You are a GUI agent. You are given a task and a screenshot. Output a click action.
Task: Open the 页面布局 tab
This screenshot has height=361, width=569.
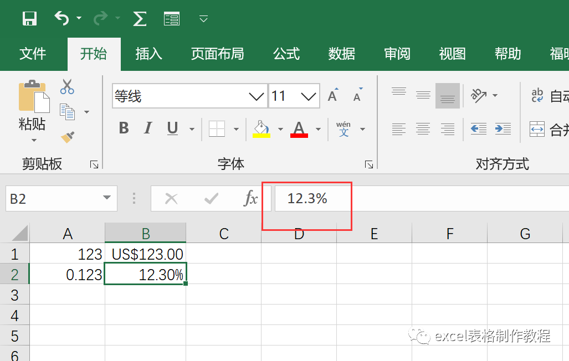(217, 54)
